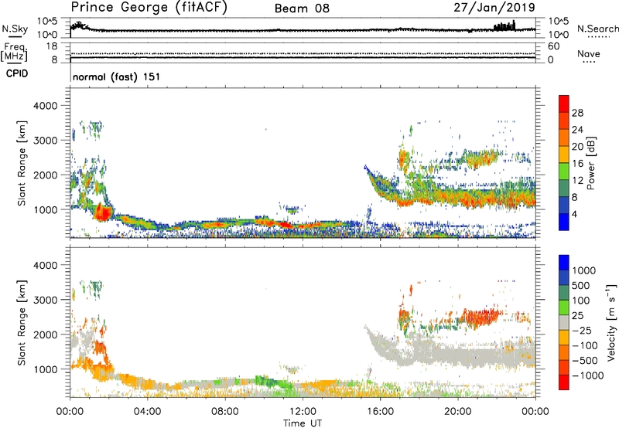Click the 'Freq. [MHz]' axis label
Image resolution: width=619 pixels, height=428 pixels.
(14, 52)
